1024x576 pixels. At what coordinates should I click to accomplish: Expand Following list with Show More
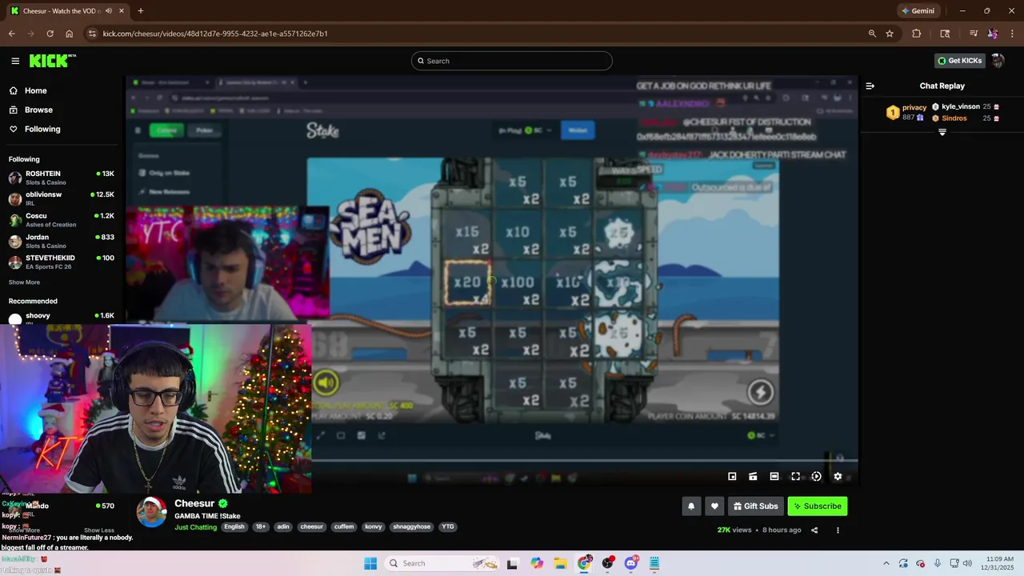tap(24, 282)
